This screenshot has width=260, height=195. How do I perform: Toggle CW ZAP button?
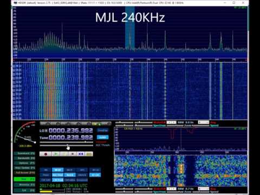[x=45, y=180]
